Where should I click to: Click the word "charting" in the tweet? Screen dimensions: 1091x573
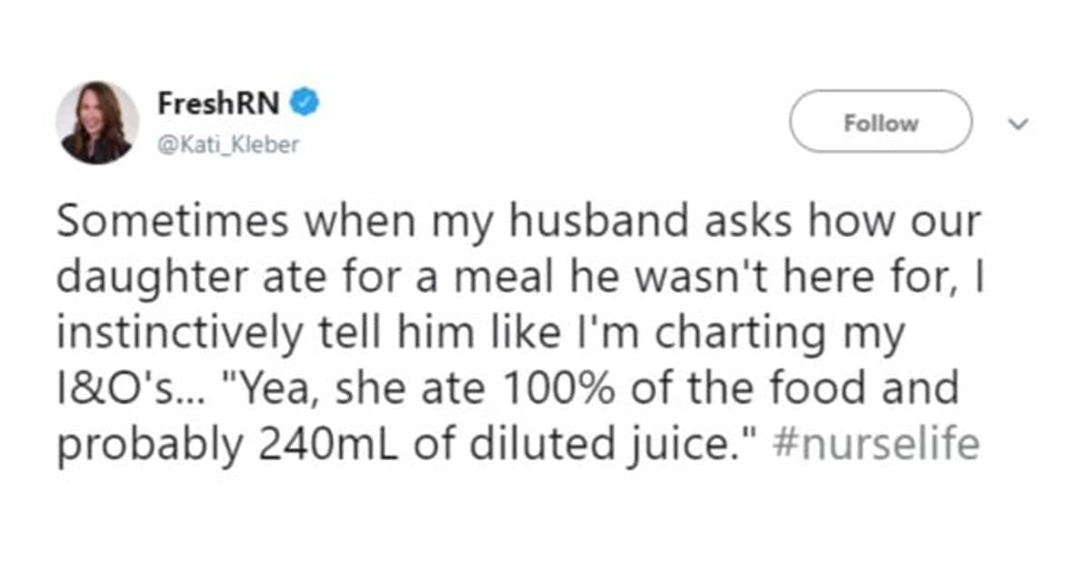tap(726, 334)
